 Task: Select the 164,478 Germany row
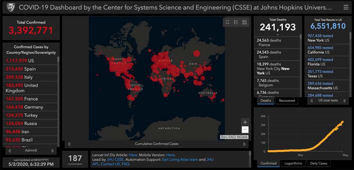pyautogui.click(x=30, y=107)
